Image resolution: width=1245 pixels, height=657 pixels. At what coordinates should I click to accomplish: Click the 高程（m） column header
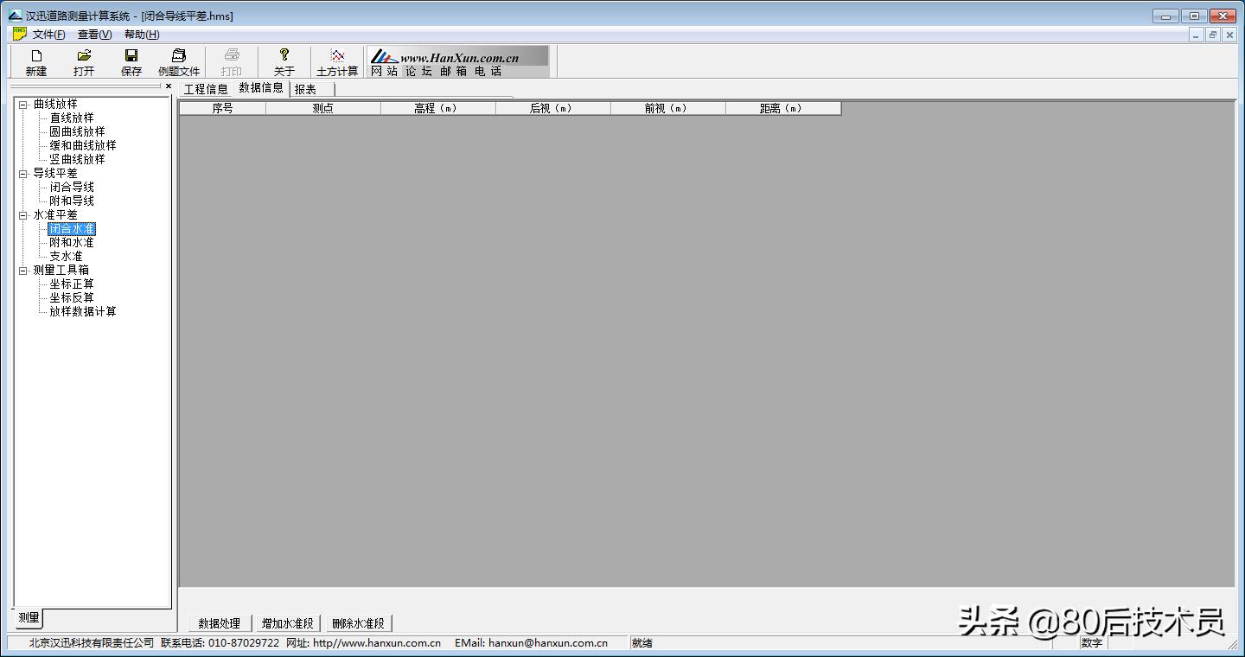(438, 108)
